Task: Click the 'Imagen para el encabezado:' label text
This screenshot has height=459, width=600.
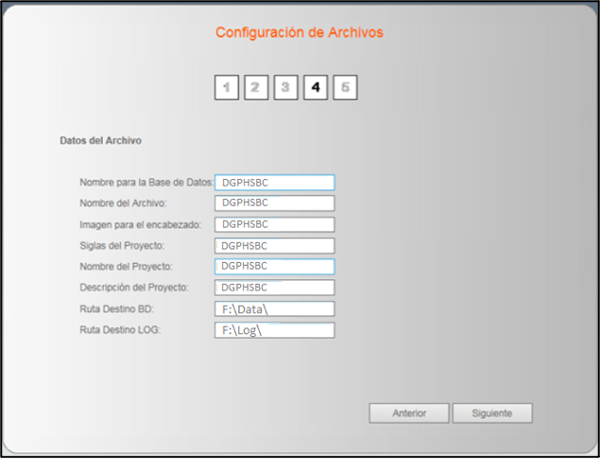Action: pyautogui.click(x=140, y=224)
